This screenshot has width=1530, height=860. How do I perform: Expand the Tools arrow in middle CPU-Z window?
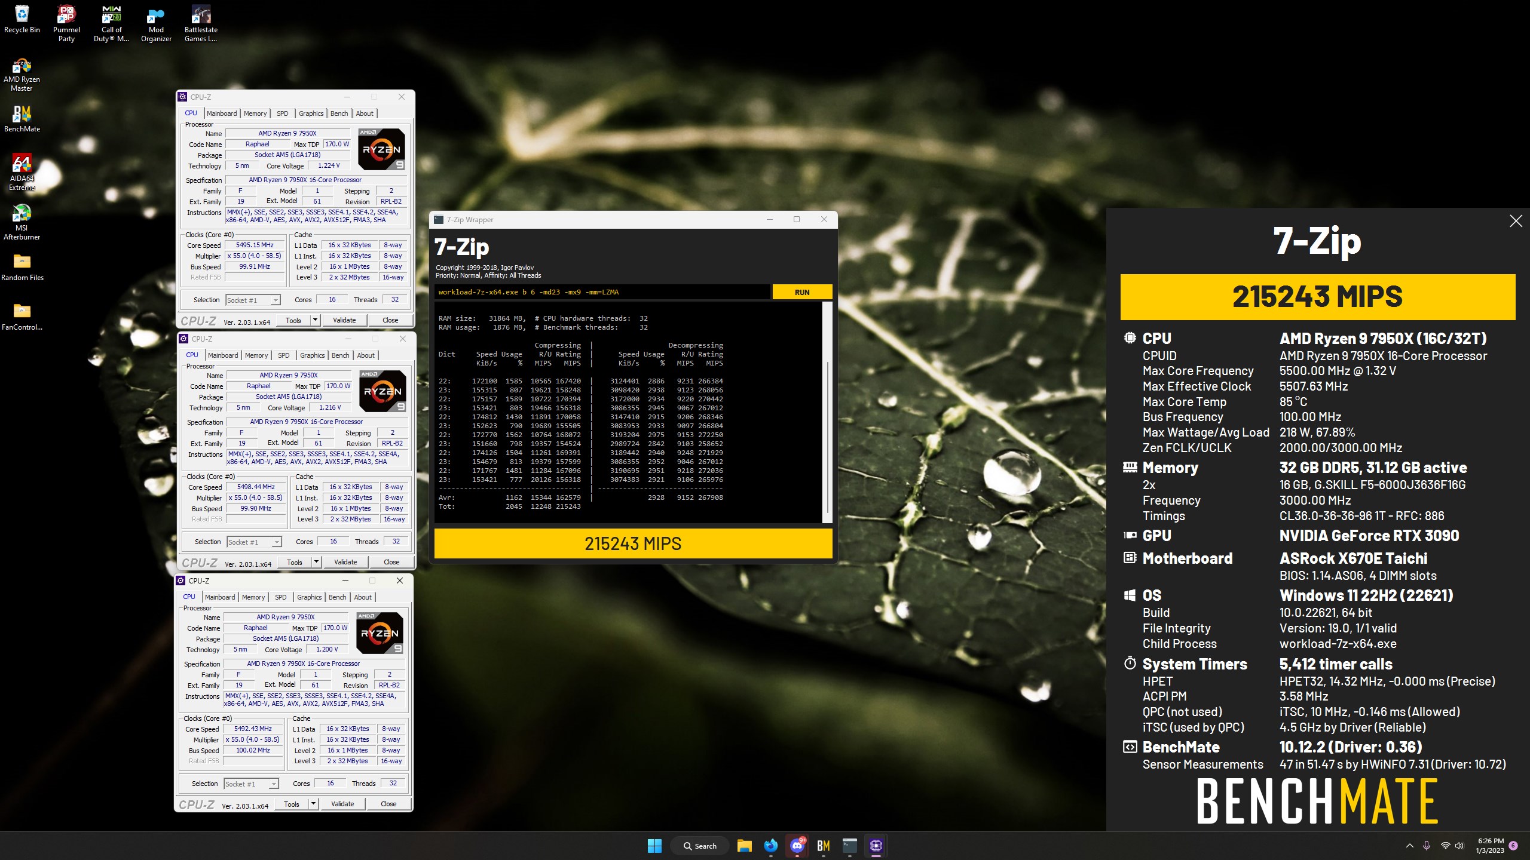tap(317, 562)
